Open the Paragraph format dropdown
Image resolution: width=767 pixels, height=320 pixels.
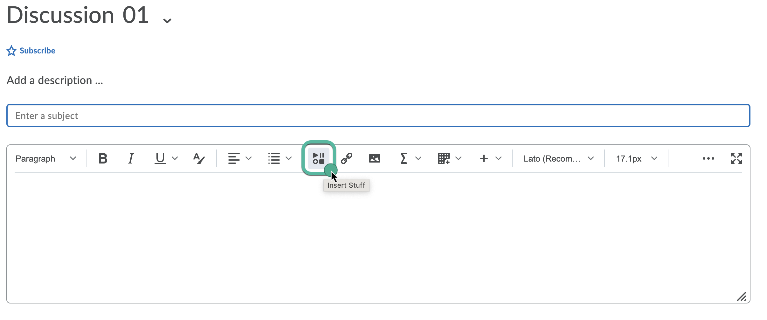click(x=46, y=158)
